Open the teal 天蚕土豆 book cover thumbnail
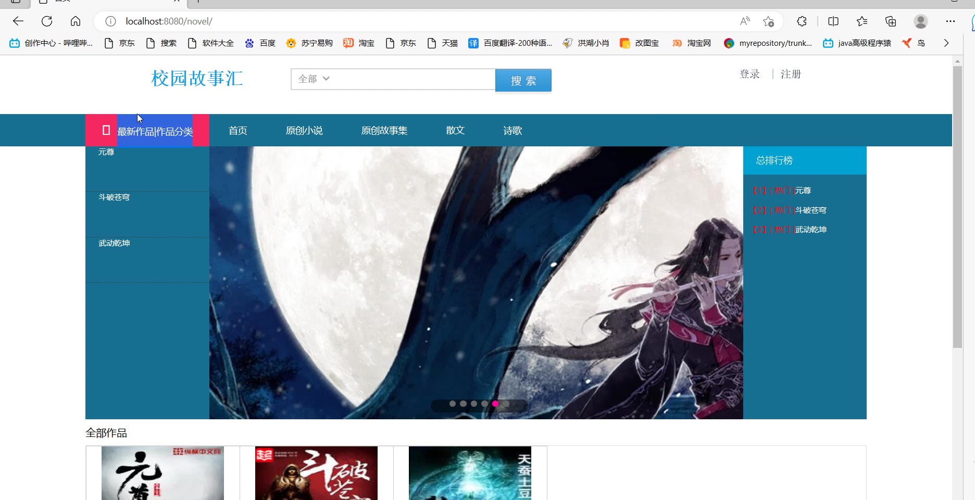This screenshot has height=500, width=975. pyautogui.click(x=470, y=473)
